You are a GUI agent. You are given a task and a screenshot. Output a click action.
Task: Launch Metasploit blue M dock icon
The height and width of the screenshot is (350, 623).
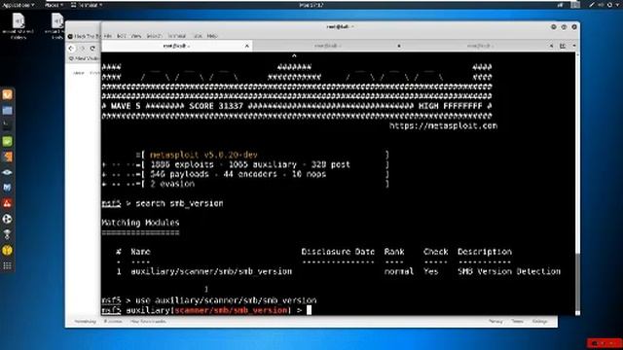tap(7, 188)
